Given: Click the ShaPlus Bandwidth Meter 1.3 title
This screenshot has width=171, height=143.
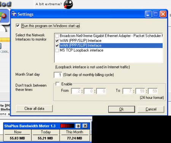Looking at the screenshot, I should 30,126.
